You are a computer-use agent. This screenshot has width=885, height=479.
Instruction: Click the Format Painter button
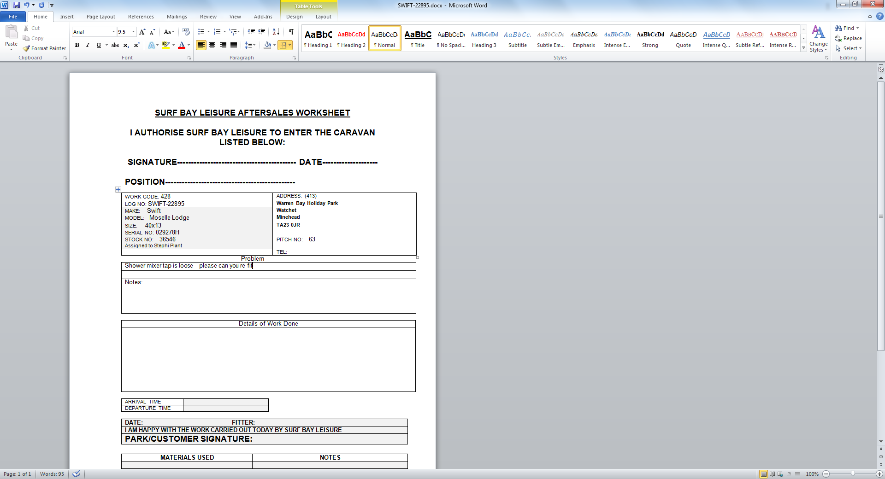pyautogui.click(x=45, y=48)
